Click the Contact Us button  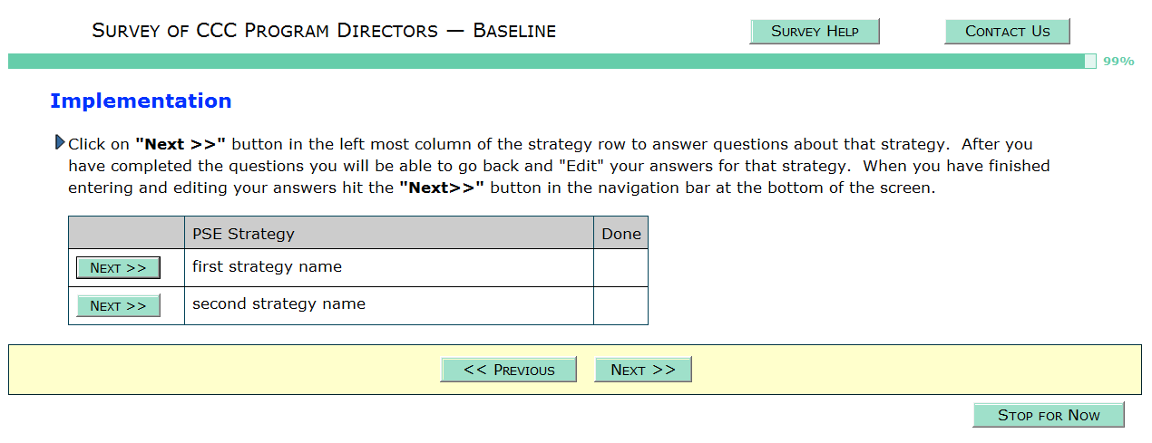click(x=1007, y=32)
